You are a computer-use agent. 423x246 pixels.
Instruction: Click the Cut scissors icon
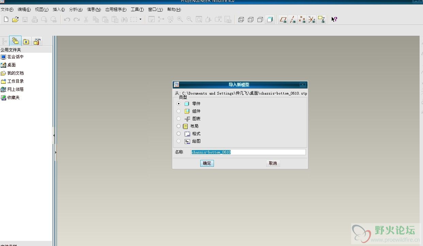point(86,19)
